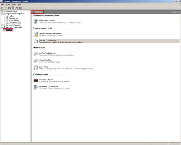This screenshot has width=181, height=145.
Task: Select the Mailbox tree node
Action: pos(11,16)
